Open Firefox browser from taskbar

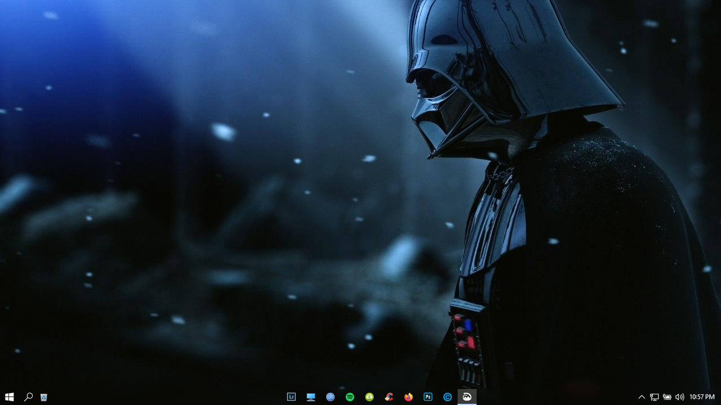point(408,397)
